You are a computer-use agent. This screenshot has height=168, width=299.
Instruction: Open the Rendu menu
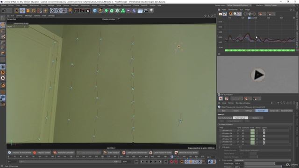click(x=118, y=5)
